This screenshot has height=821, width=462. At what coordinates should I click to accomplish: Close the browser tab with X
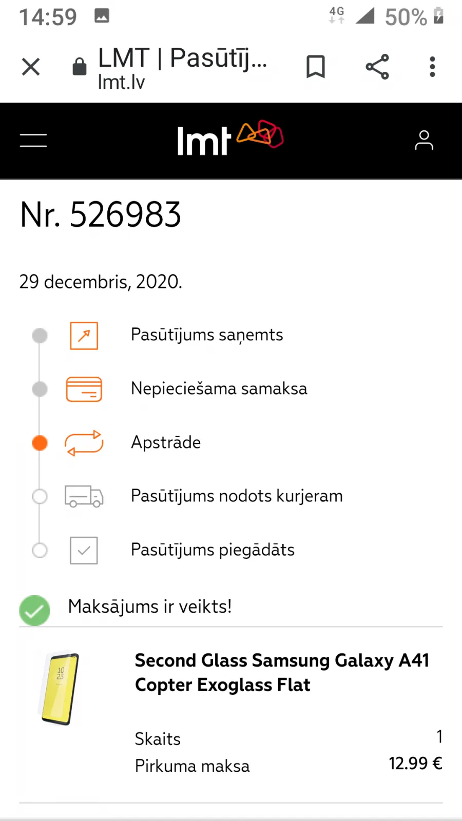pos(31,67)
